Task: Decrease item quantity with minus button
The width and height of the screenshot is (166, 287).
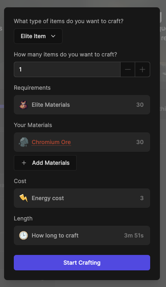Action: (128, 69)
